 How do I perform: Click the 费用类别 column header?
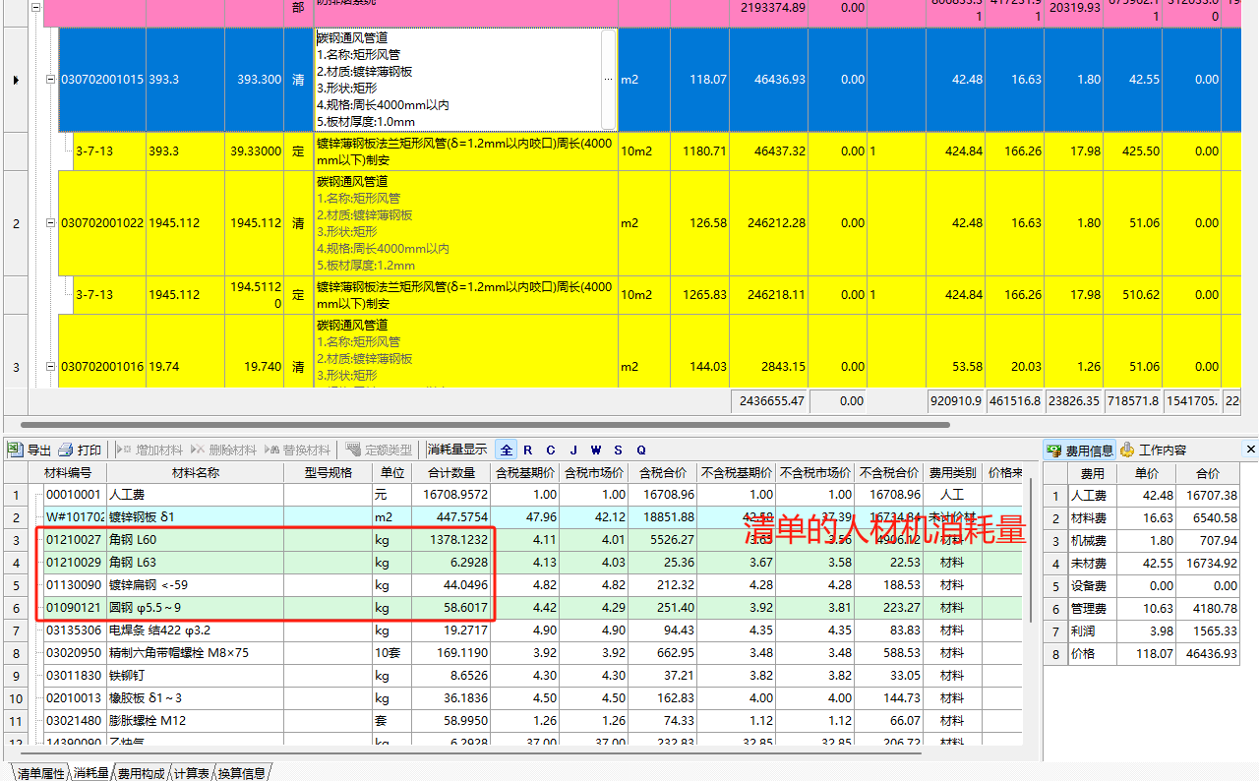coord(953,472)
